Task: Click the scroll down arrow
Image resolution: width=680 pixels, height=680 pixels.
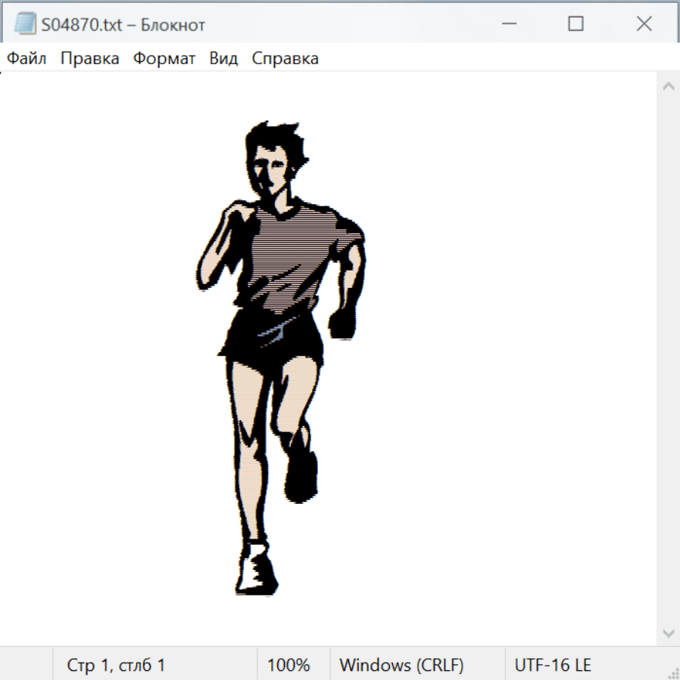Action: [x=668, y=632]
